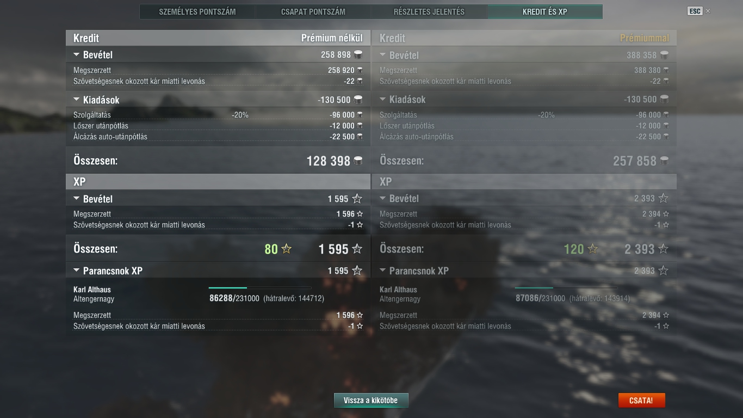Select the Prémiummal column header
This screenshot has width=743, height=418.
coord(645,38)
